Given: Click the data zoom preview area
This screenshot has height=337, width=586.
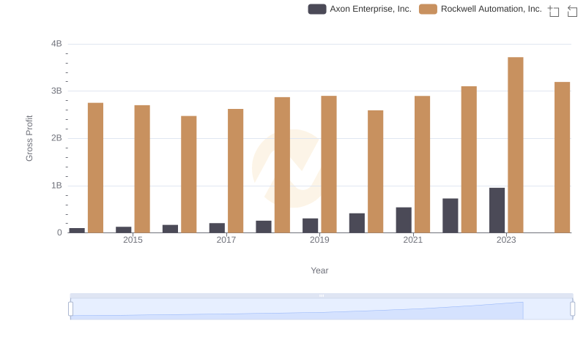Looking at the screenshot, I should pyautogui.click(x=322, y=309).
